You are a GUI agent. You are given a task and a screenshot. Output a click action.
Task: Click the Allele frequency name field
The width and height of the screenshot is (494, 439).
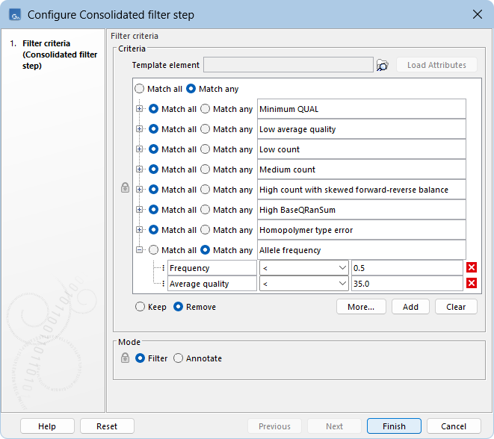pos(362,250)
